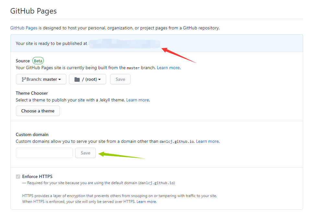
Task: Click the Theme Chooser heading
Action: [x=32, y=93]
